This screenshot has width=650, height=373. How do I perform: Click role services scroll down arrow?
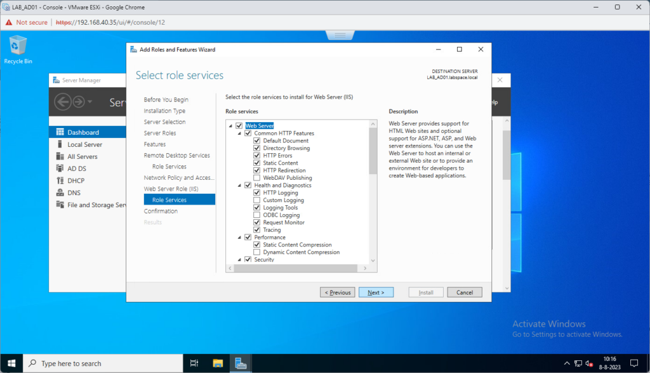tap(373, 260)
